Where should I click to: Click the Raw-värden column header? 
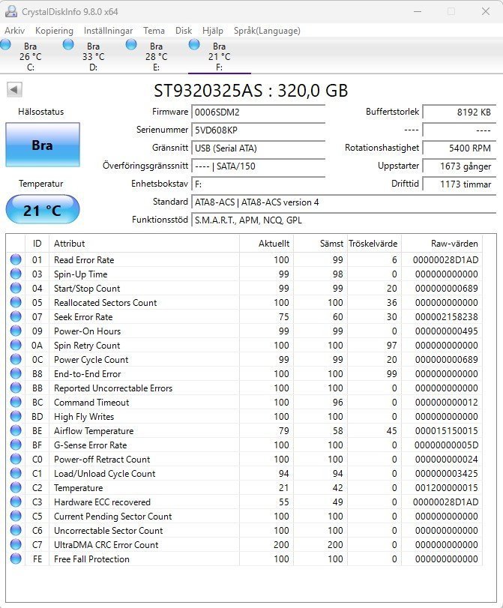454,244
